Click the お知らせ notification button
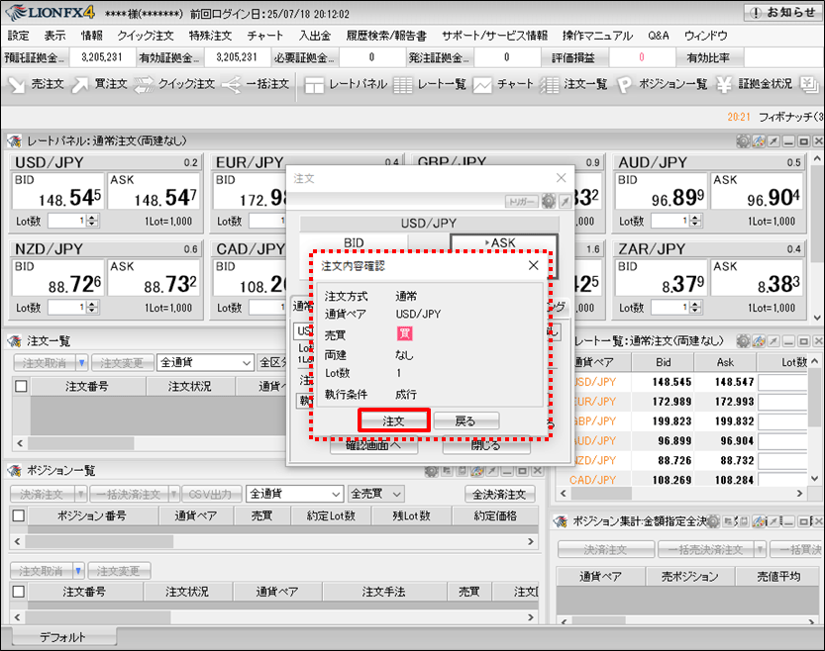Screen dimensions: 825x651 coord(781,13)
